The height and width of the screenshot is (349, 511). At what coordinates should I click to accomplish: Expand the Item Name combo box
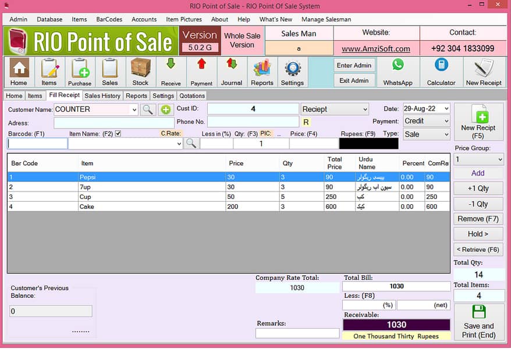pos(179,144)
